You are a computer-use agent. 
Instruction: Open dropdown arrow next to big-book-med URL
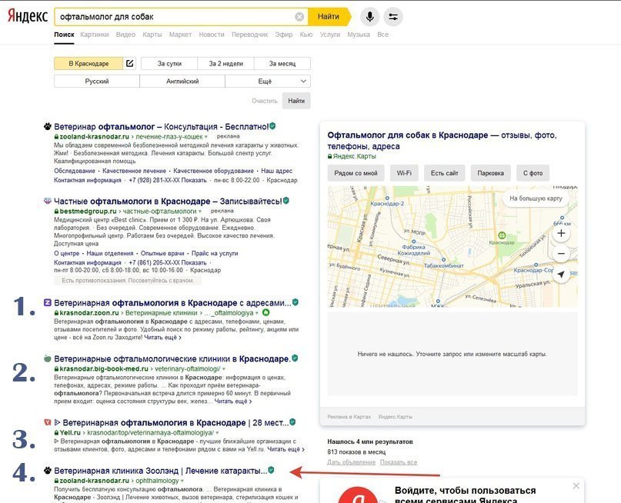[x=224, y=369]
